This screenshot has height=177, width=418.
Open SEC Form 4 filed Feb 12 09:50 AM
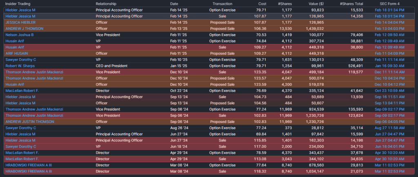point(389,35)
